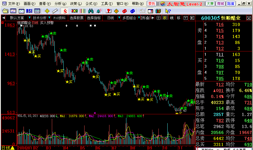Toggle the 移 button

179,18
